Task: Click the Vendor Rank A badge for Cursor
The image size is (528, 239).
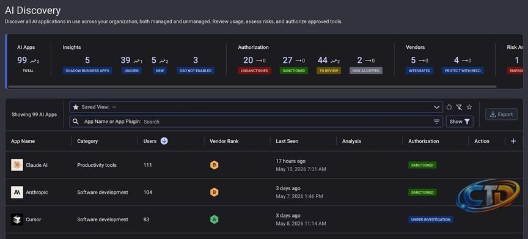Action: pyautogui.click(x=214, y=220)
